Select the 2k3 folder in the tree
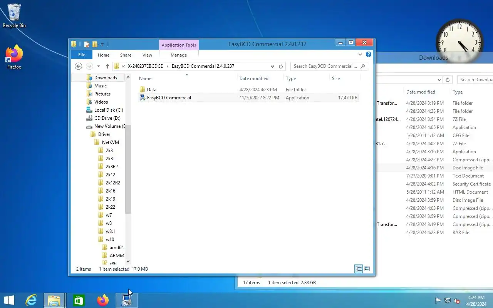493x308 pixels. (x=109, y=151)
